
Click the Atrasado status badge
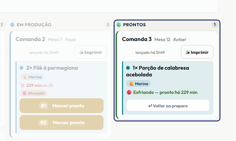33,93
